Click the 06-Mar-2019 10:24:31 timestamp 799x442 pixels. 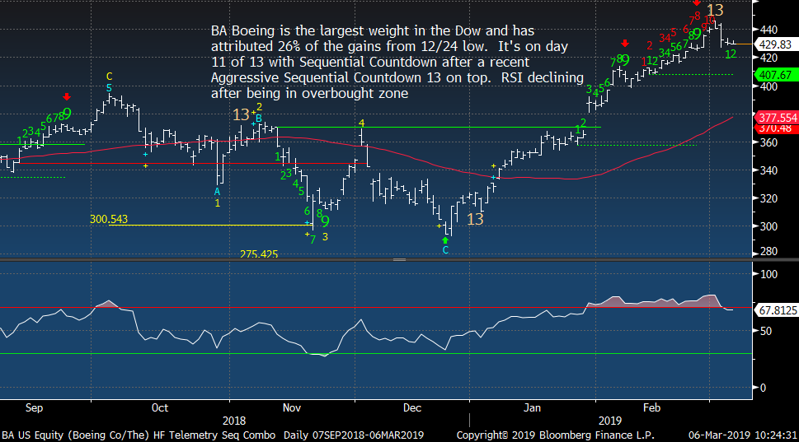pos(742,435)
